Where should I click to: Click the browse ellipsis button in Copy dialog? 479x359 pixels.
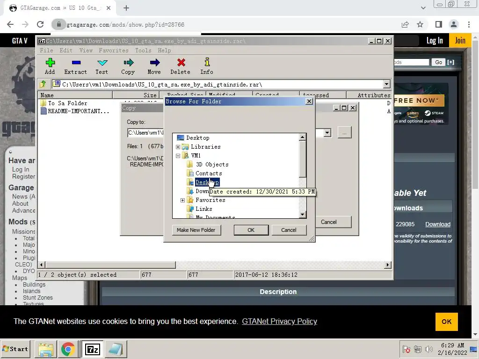(345, 133)
